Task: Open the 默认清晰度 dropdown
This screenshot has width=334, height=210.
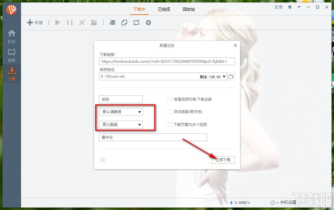Action: tap(121, 112)
